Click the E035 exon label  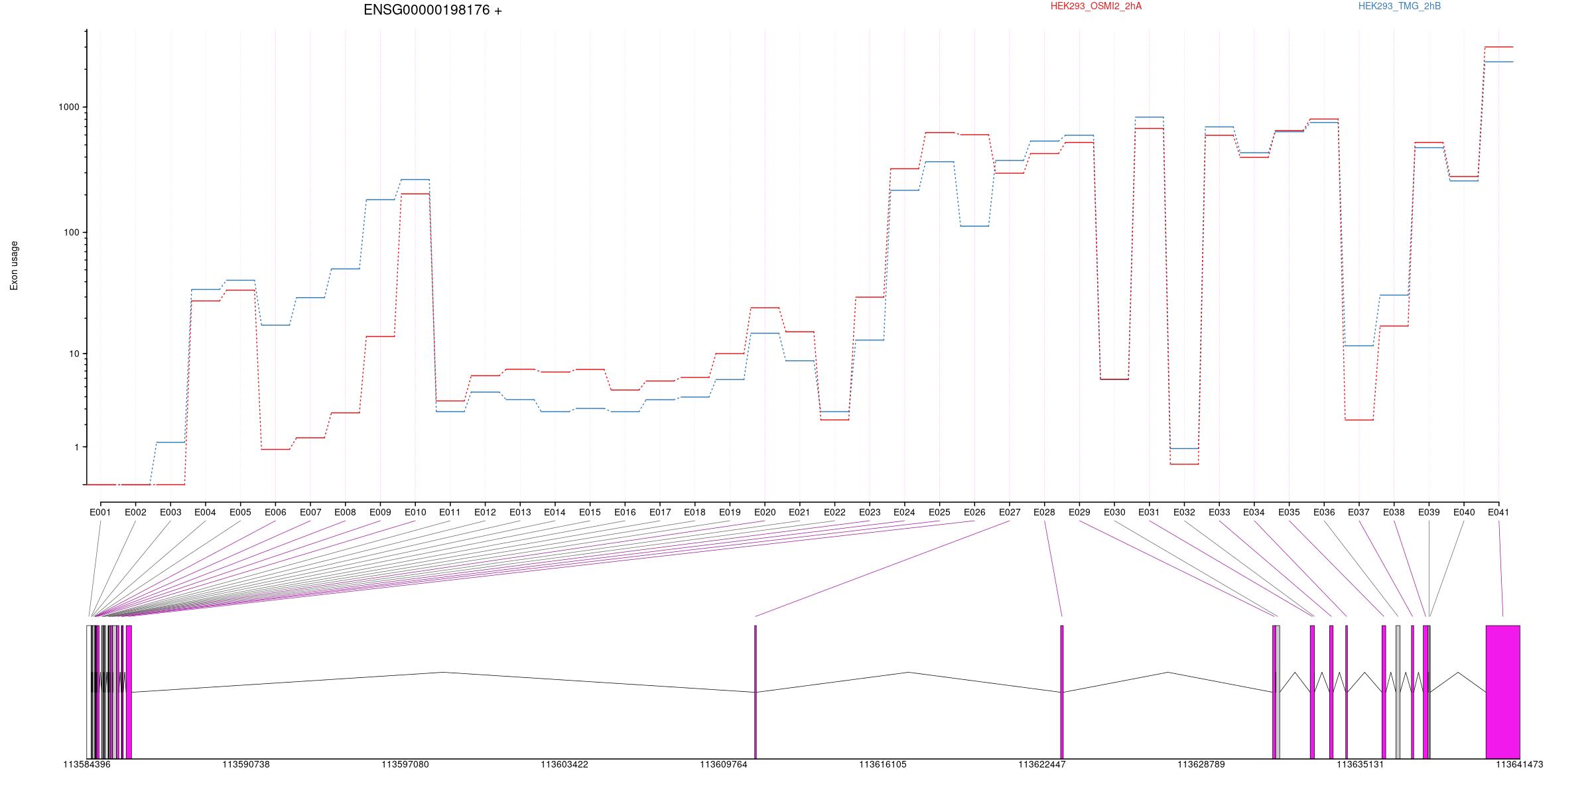1289,512
